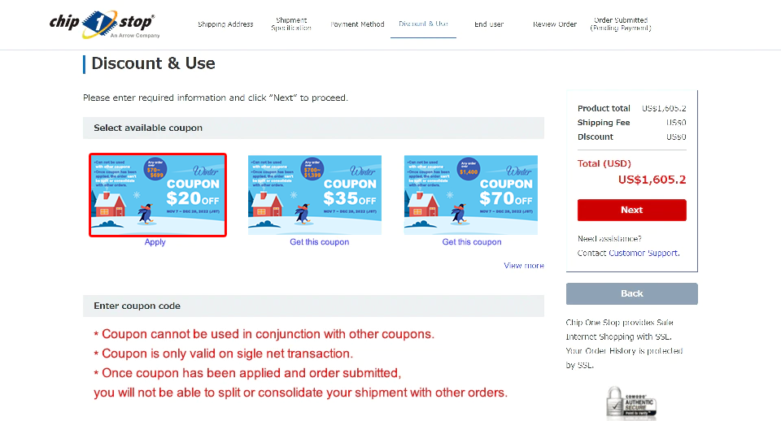The width and height of the screenshot is (781, 421).
Task: Click Apply under the $20 coupon
Action: (155, 242)
